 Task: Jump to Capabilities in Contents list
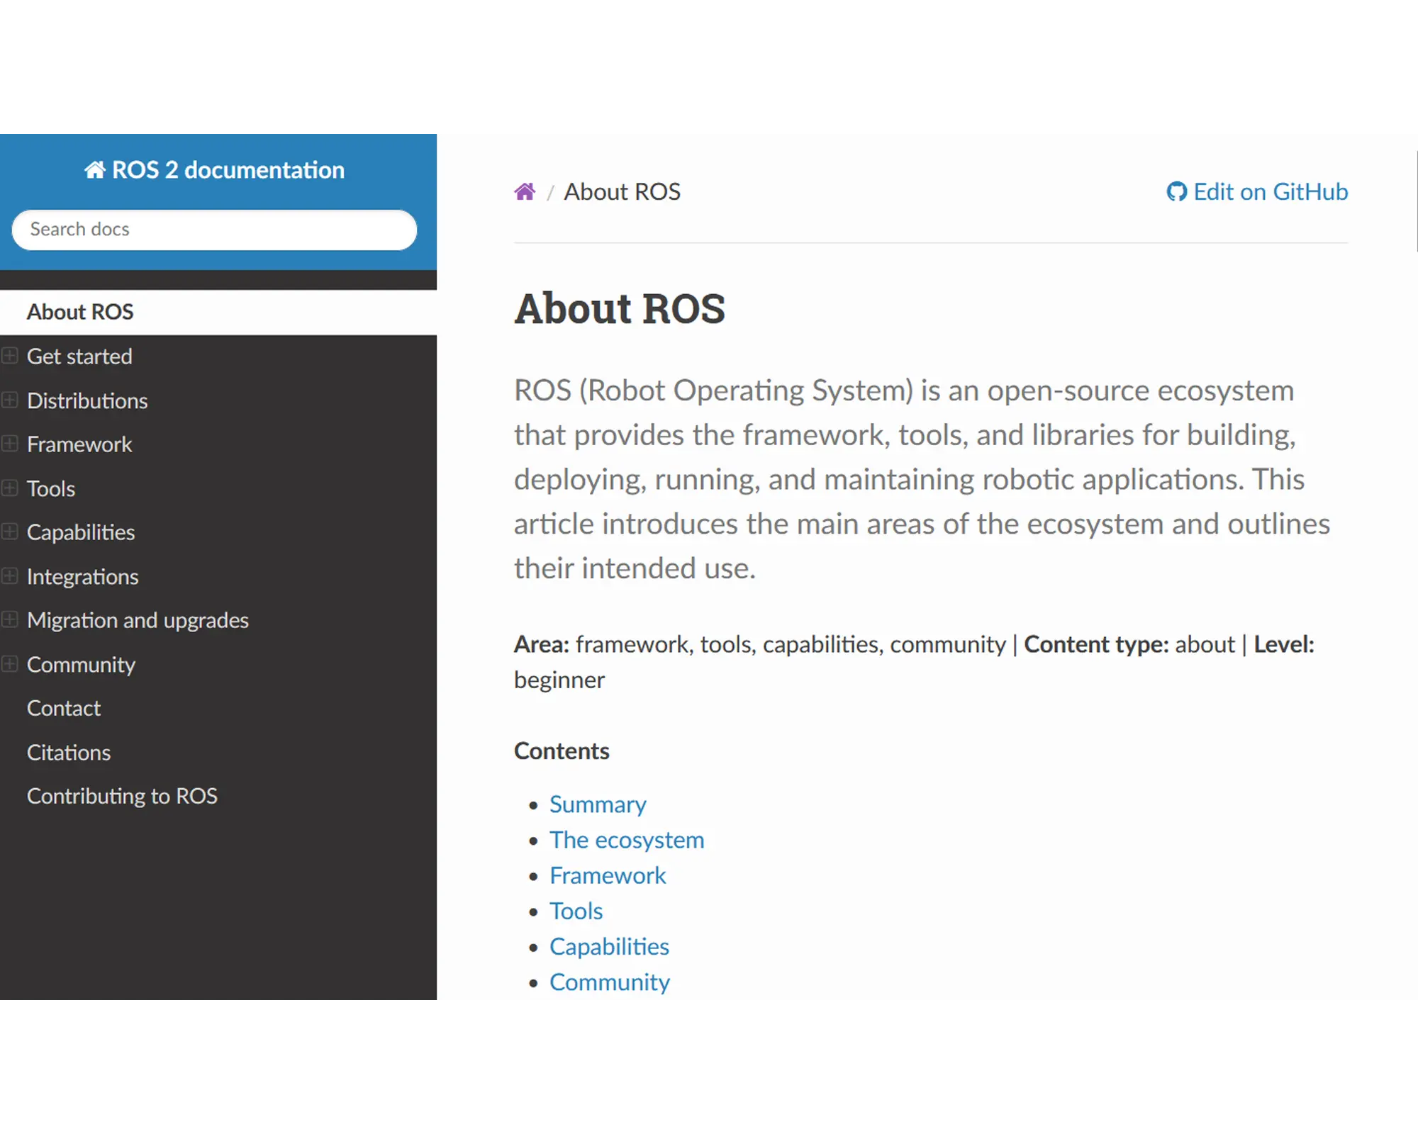coord(609,948)
